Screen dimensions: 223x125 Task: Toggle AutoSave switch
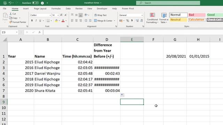pos(35,3)
